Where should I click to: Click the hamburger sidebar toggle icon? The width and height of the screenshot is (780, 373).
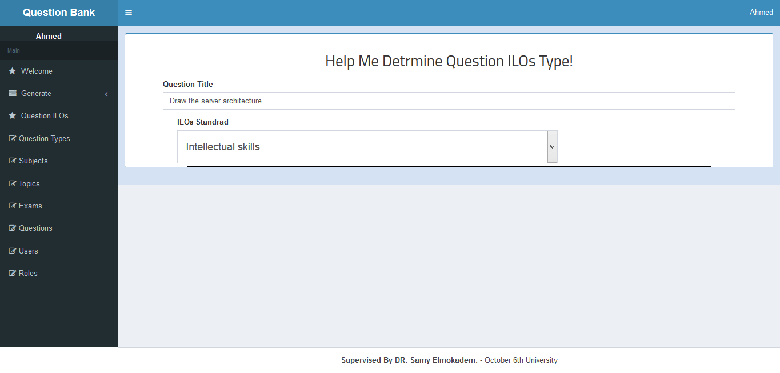pos(129,13)
